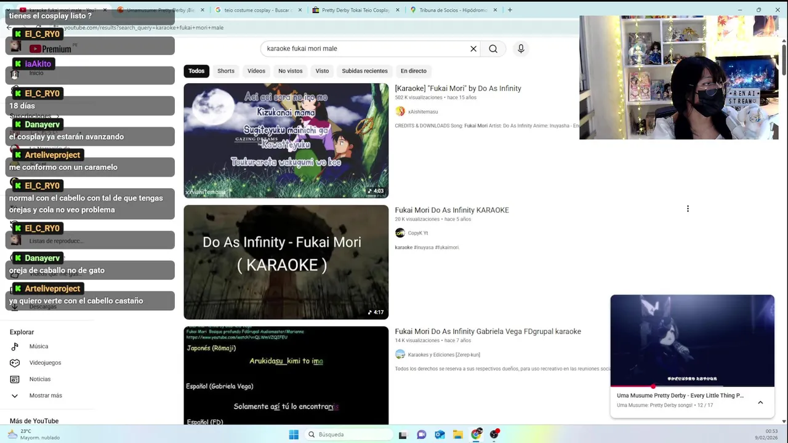Select the Subidas recientes filter chip
Image resolution: width=788 pixels, height=443 pixels.
click(x=364, y=71)
